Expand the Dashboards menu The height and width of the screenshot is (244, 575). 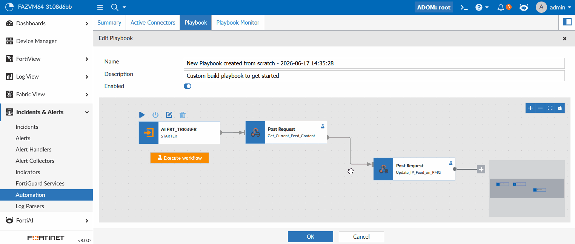point(46,23)
